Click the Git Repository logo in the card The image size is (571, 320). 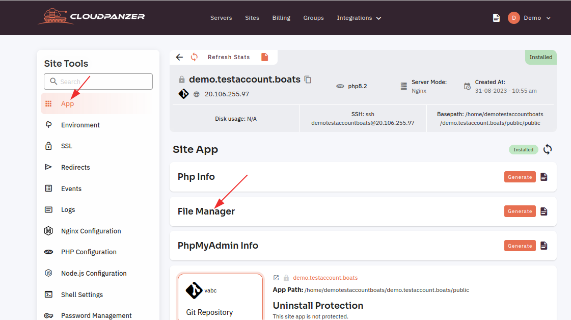[x=194, y=290]
